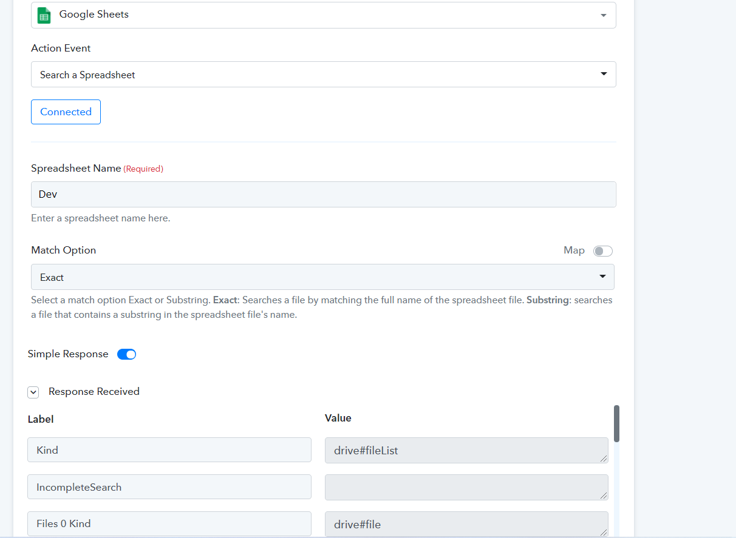Click the Value column header
Screen dimensions: 736x538
click(338, 418)
